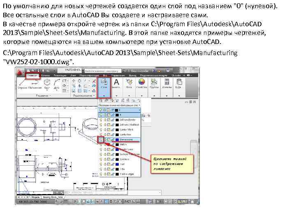Select the Move tool with four-way arrows
The width and height of the screenshot is (296, 222).
pyautogui.click(x=74, y=81)
